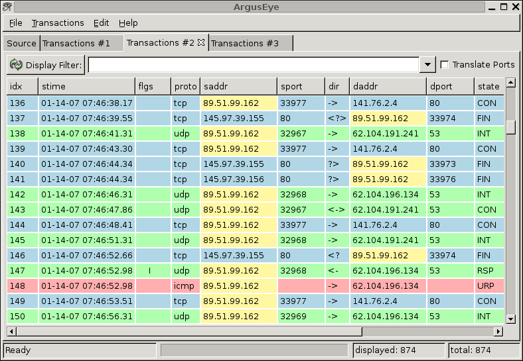Sort by the dir column header
Image resolution: width=523 pixels, height=361 pixels.
(337, 87)
